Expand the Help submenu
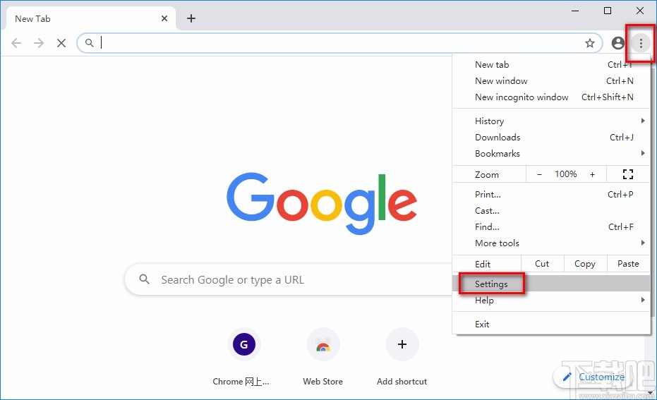Screen dimensions: 657x400 tap(551, 301)
